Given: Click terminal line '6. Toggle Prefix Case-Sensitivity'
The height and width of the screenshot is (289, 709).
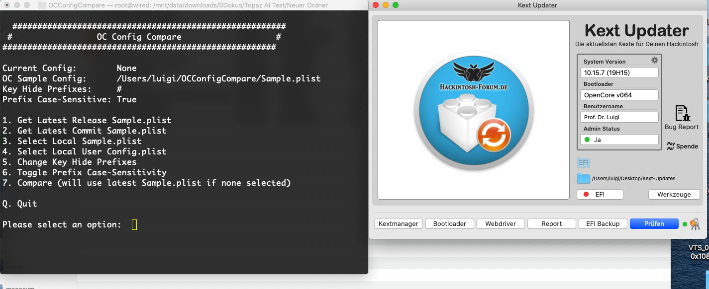Looking at the screenshot, I should (x=84, y=172).
